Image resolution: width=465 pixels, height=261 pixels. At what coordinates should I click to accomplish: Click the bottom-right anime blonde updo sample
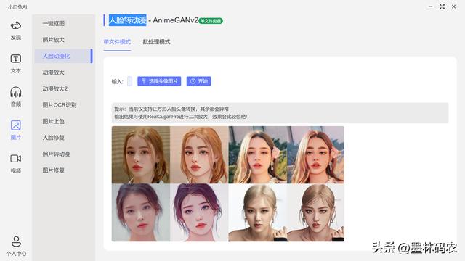(x=316, y=212)
